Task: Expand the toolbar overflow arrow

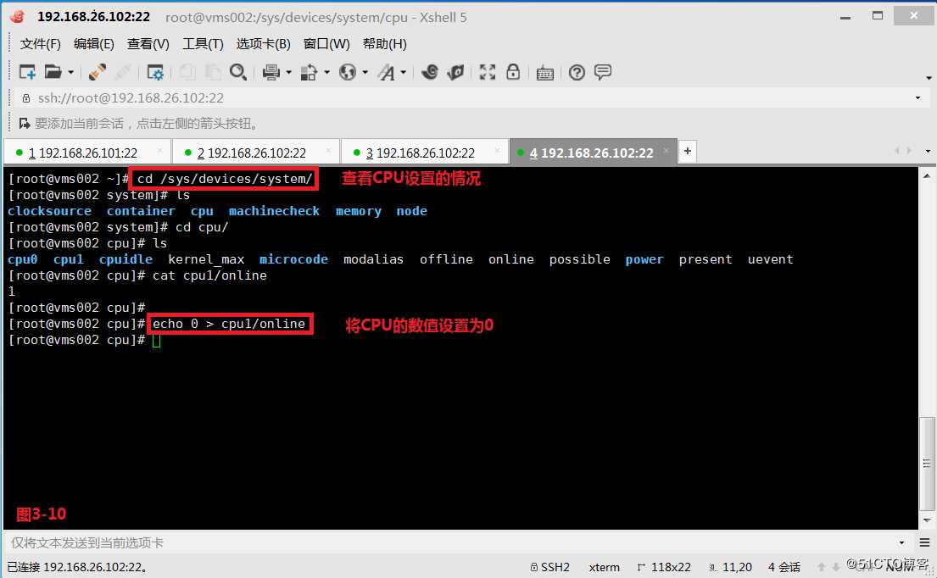Action: pyautogui.click(x=929, y=78)
